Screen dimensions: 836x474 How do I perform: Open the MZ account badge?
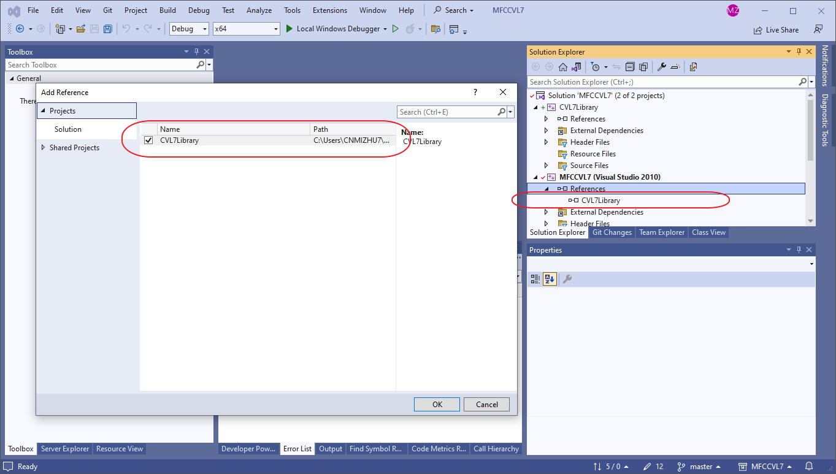coord(732,10)
